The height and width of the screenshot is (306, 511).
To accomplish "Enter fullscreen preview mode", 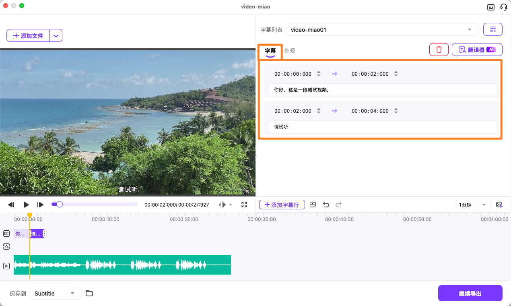I will pos(244,205).
